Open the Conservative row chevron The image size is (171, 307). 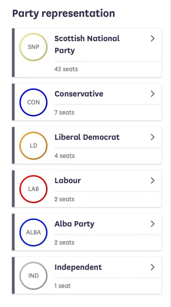(152, 94)
